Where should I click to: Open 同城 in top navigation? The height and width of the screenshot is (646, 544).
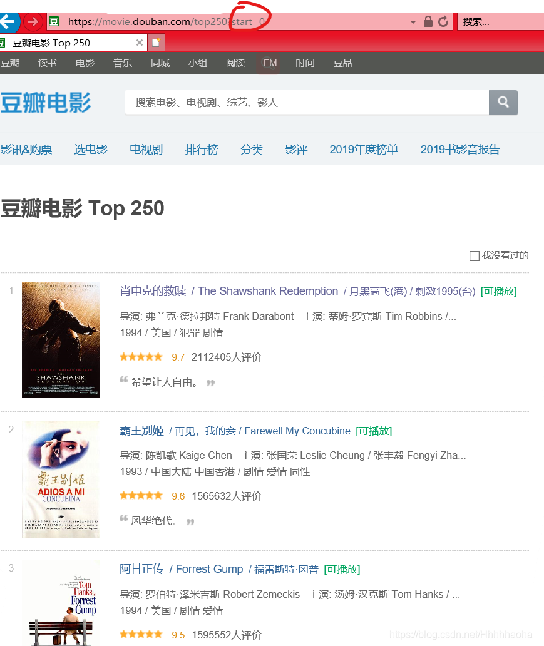click(x=160, y=63)
